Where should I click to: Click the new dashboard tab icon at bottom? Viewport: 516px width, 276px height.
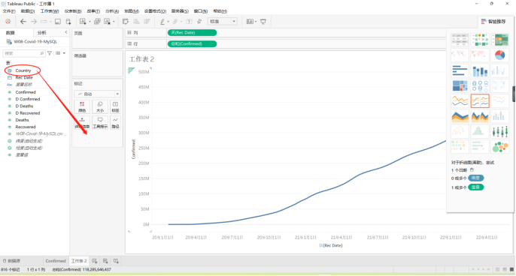click(x=105, y=261)
